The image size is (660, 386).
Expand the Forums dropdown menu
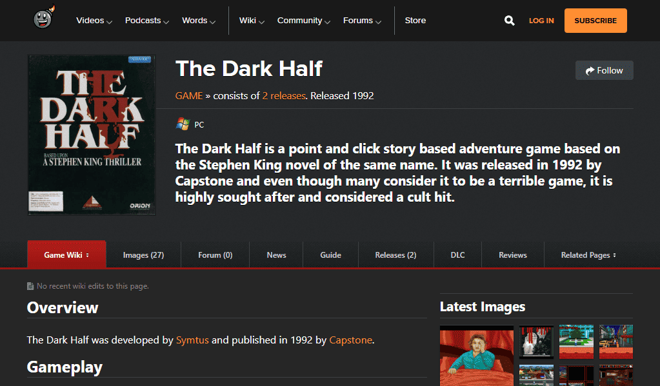tap(362, 21)
